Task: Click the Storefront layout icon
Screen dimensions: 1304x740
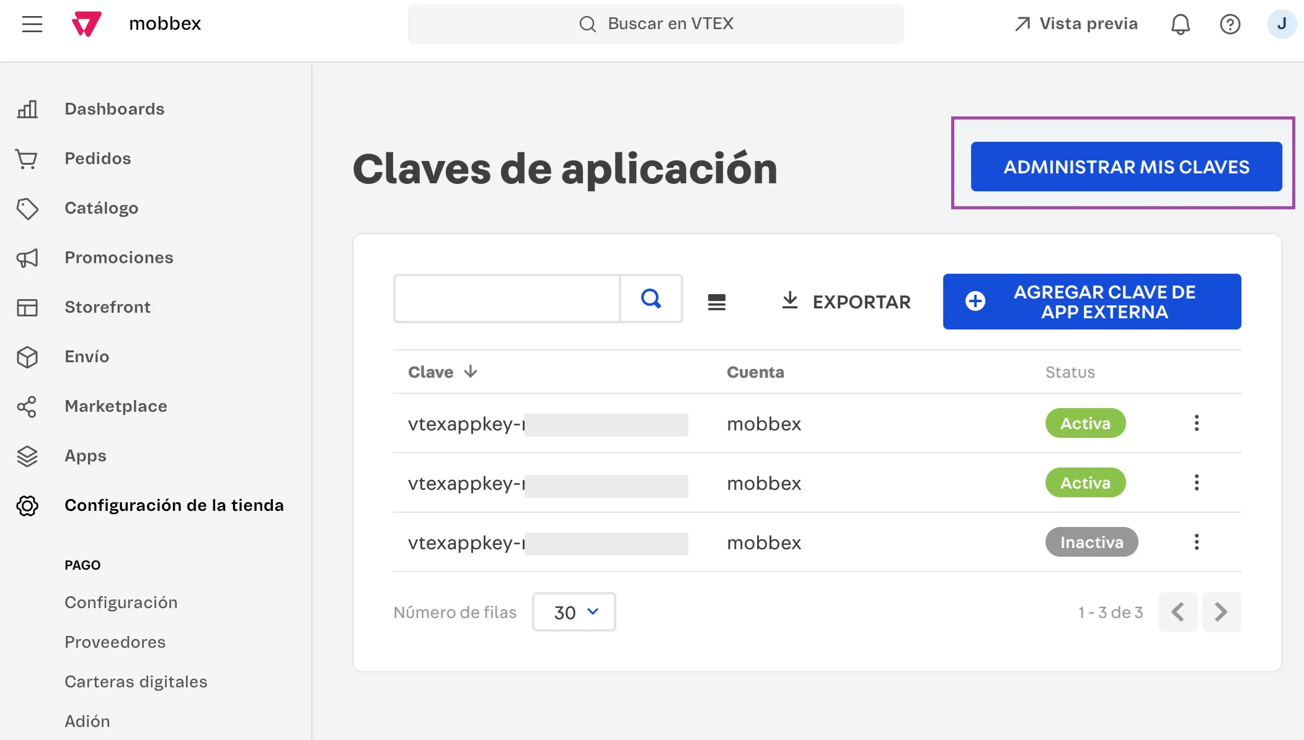Action: 27,307
